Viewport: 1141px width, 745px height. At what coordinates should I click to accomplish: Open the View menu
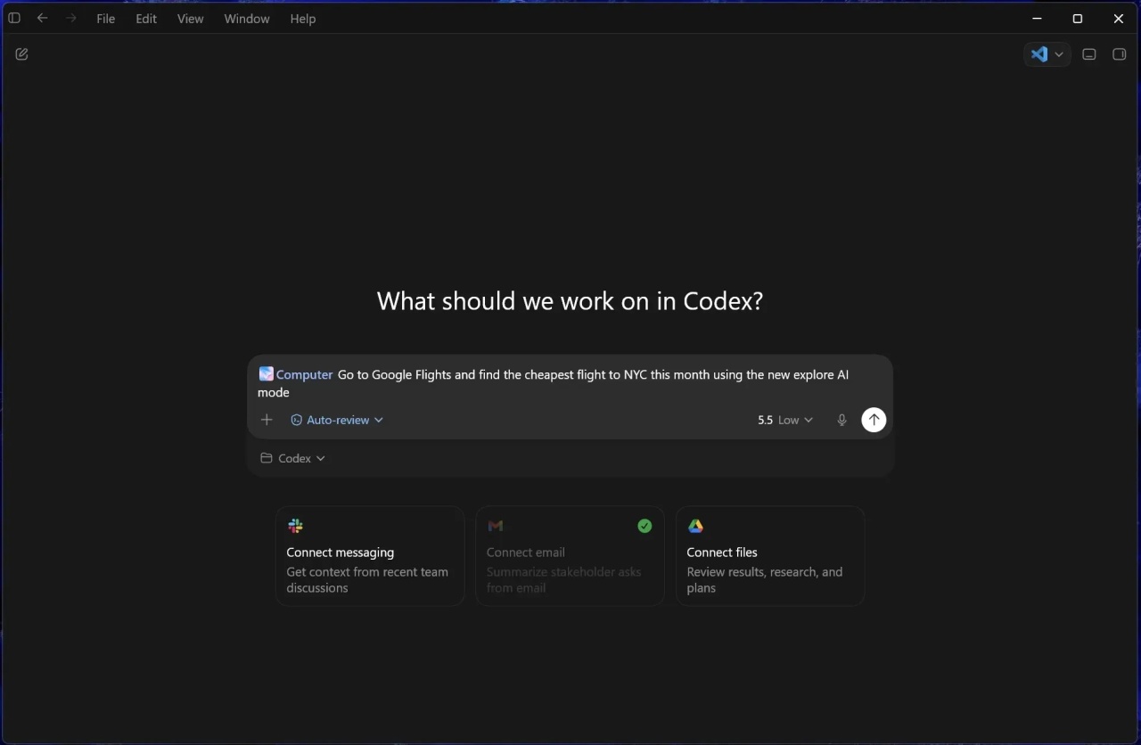pos(190,19)
